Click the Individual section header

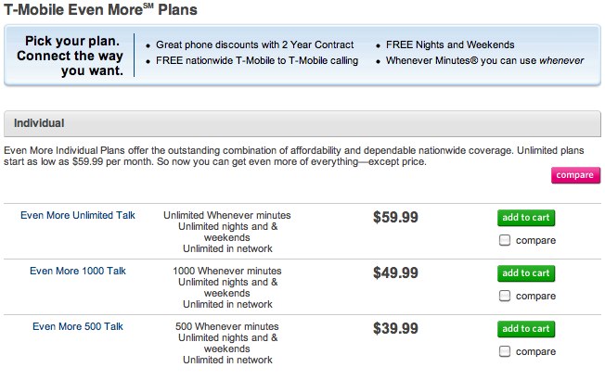tap(39, 122)
